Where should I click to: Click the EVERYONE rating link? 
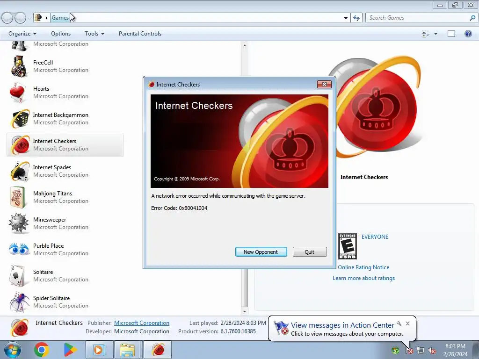(375, 237)
